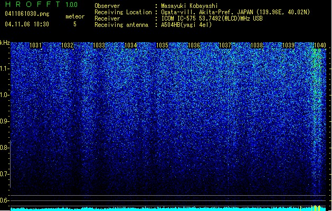Screen dimensions: 332x211
Task: Click the 1040 time marker
Action: click(x=320, y=45)
